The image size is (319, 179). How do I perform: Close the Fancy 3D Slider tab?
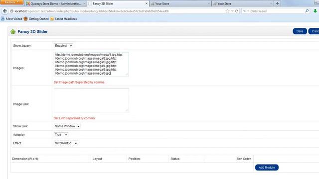(x=146, y=3)
